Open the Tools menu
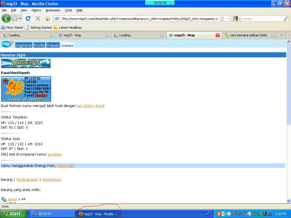The height and width of the screenshot is (218, 291). click(x=68, y=10)
